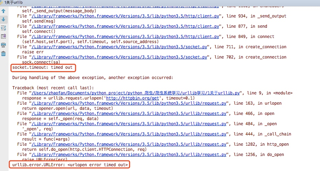Click the "'_open', req)" code line
Screen dimensions: 320x171
point(37,129)
